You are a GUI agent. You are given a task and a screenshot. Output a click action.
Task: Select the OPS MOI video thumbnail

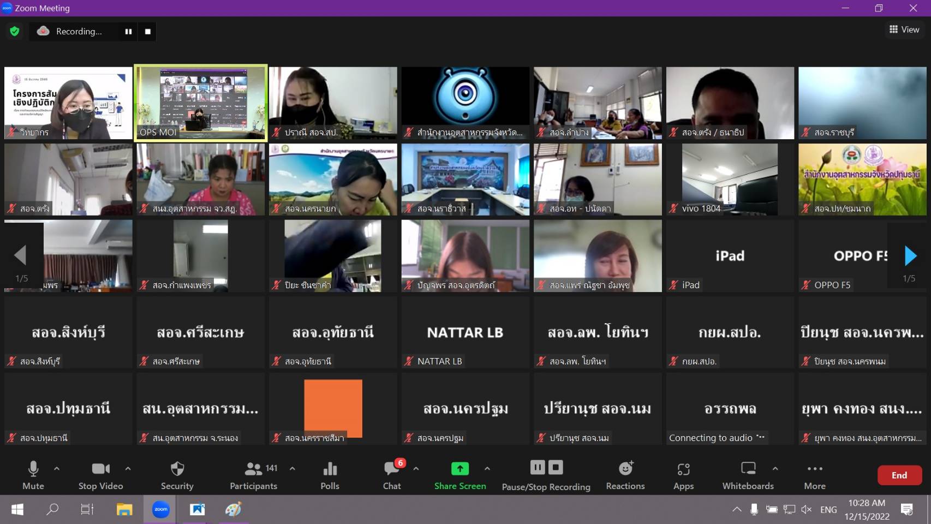[201, 103]
